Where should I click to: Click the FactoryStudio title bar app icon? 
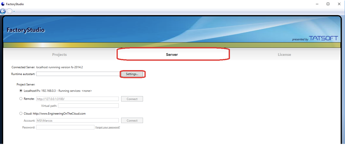pos(3,4)
